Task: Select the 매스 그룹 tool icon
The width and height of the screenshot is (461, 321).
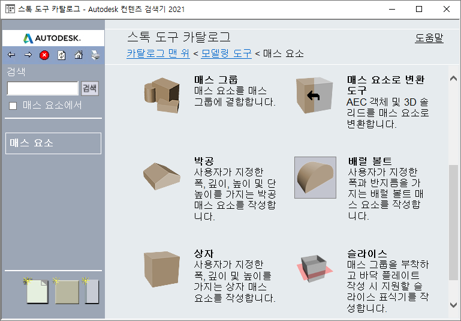Action: [162, 95]
